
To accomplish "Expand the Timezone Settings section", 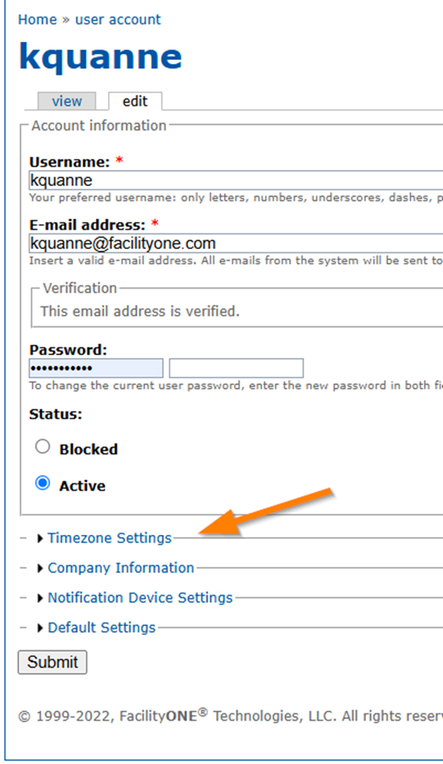I will click(x=110, y=538).
